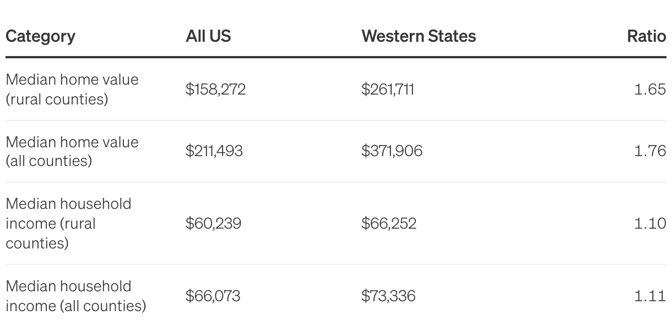
Task: Click the $66,073 cell
Action: [x=213, y=296]
